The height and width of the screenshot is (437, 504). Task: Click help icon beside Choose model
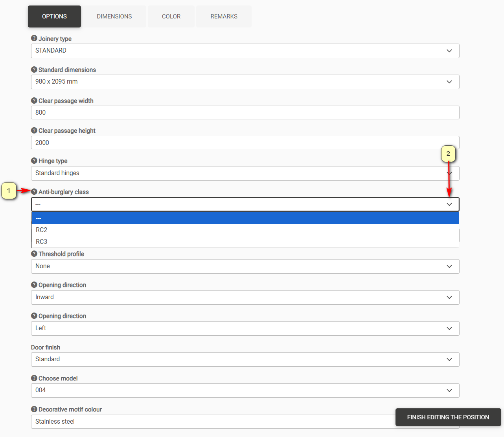(34, 378)
